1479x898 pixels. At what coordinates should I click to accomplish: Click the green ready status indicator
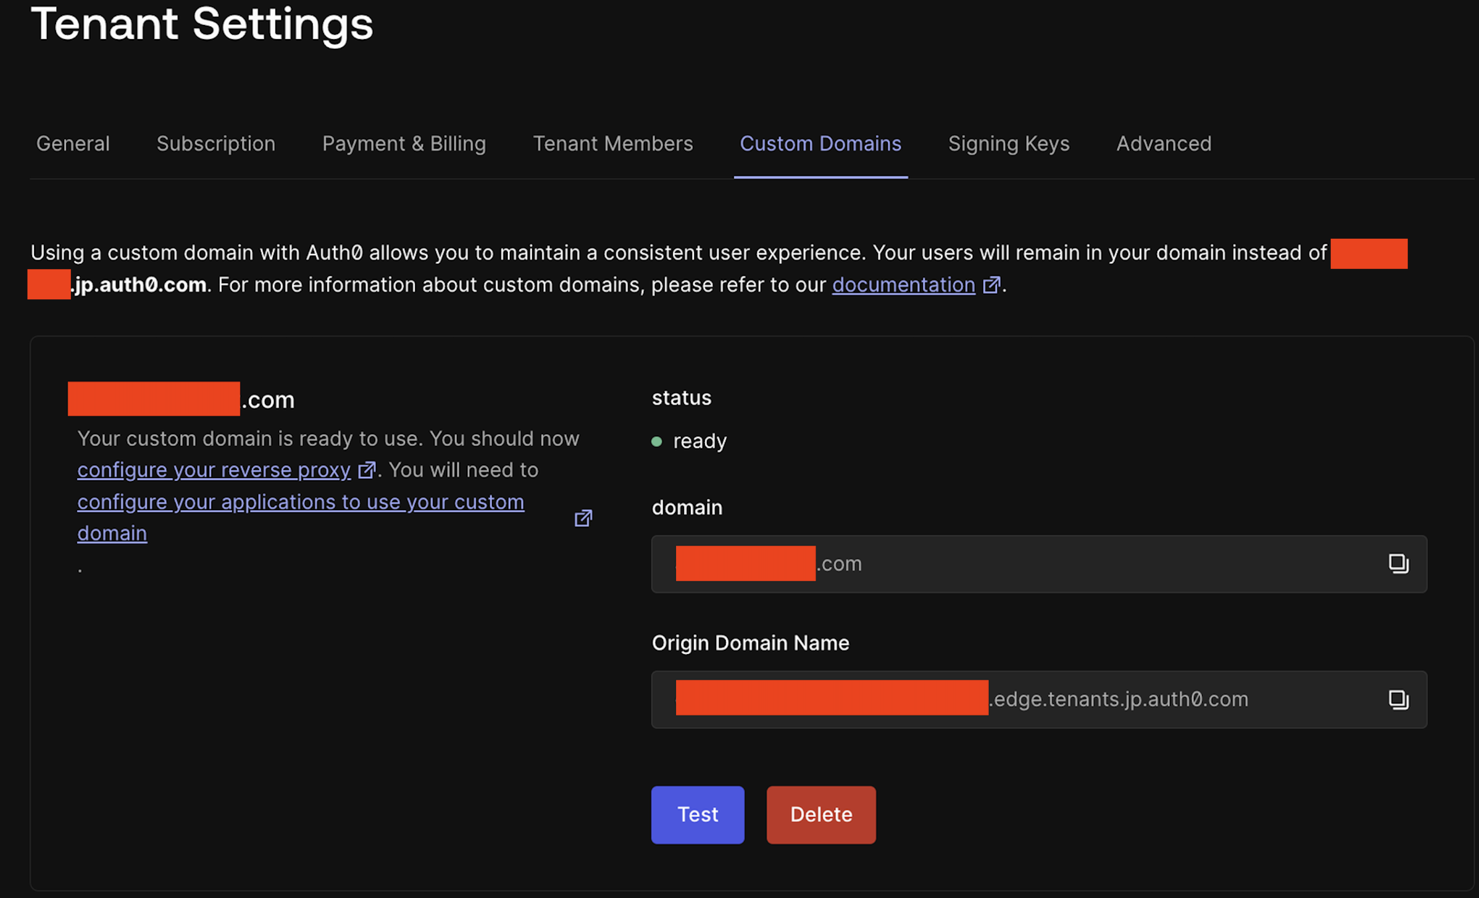click(656, 441)
